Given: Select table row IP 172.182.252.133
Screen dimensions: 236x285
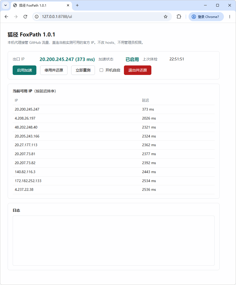Looking at the screenshot, I should click(114, 181).
